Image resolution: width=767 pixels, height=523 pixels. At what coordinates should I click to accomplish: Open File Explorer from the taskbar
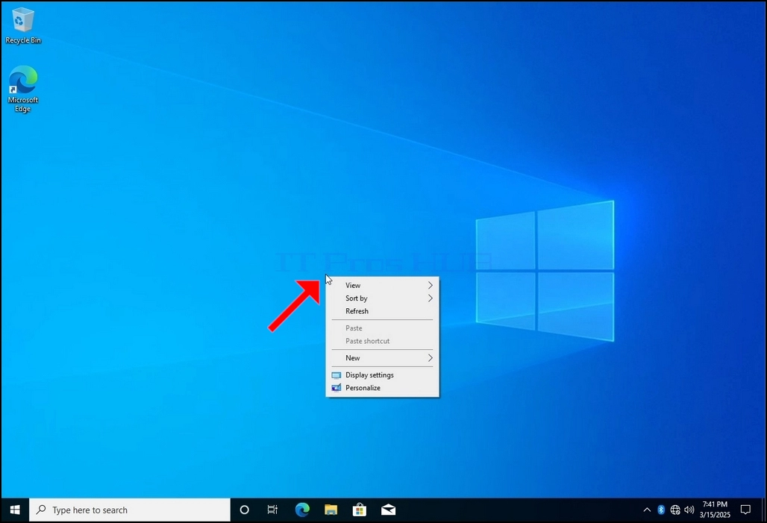tap(331, 510)
